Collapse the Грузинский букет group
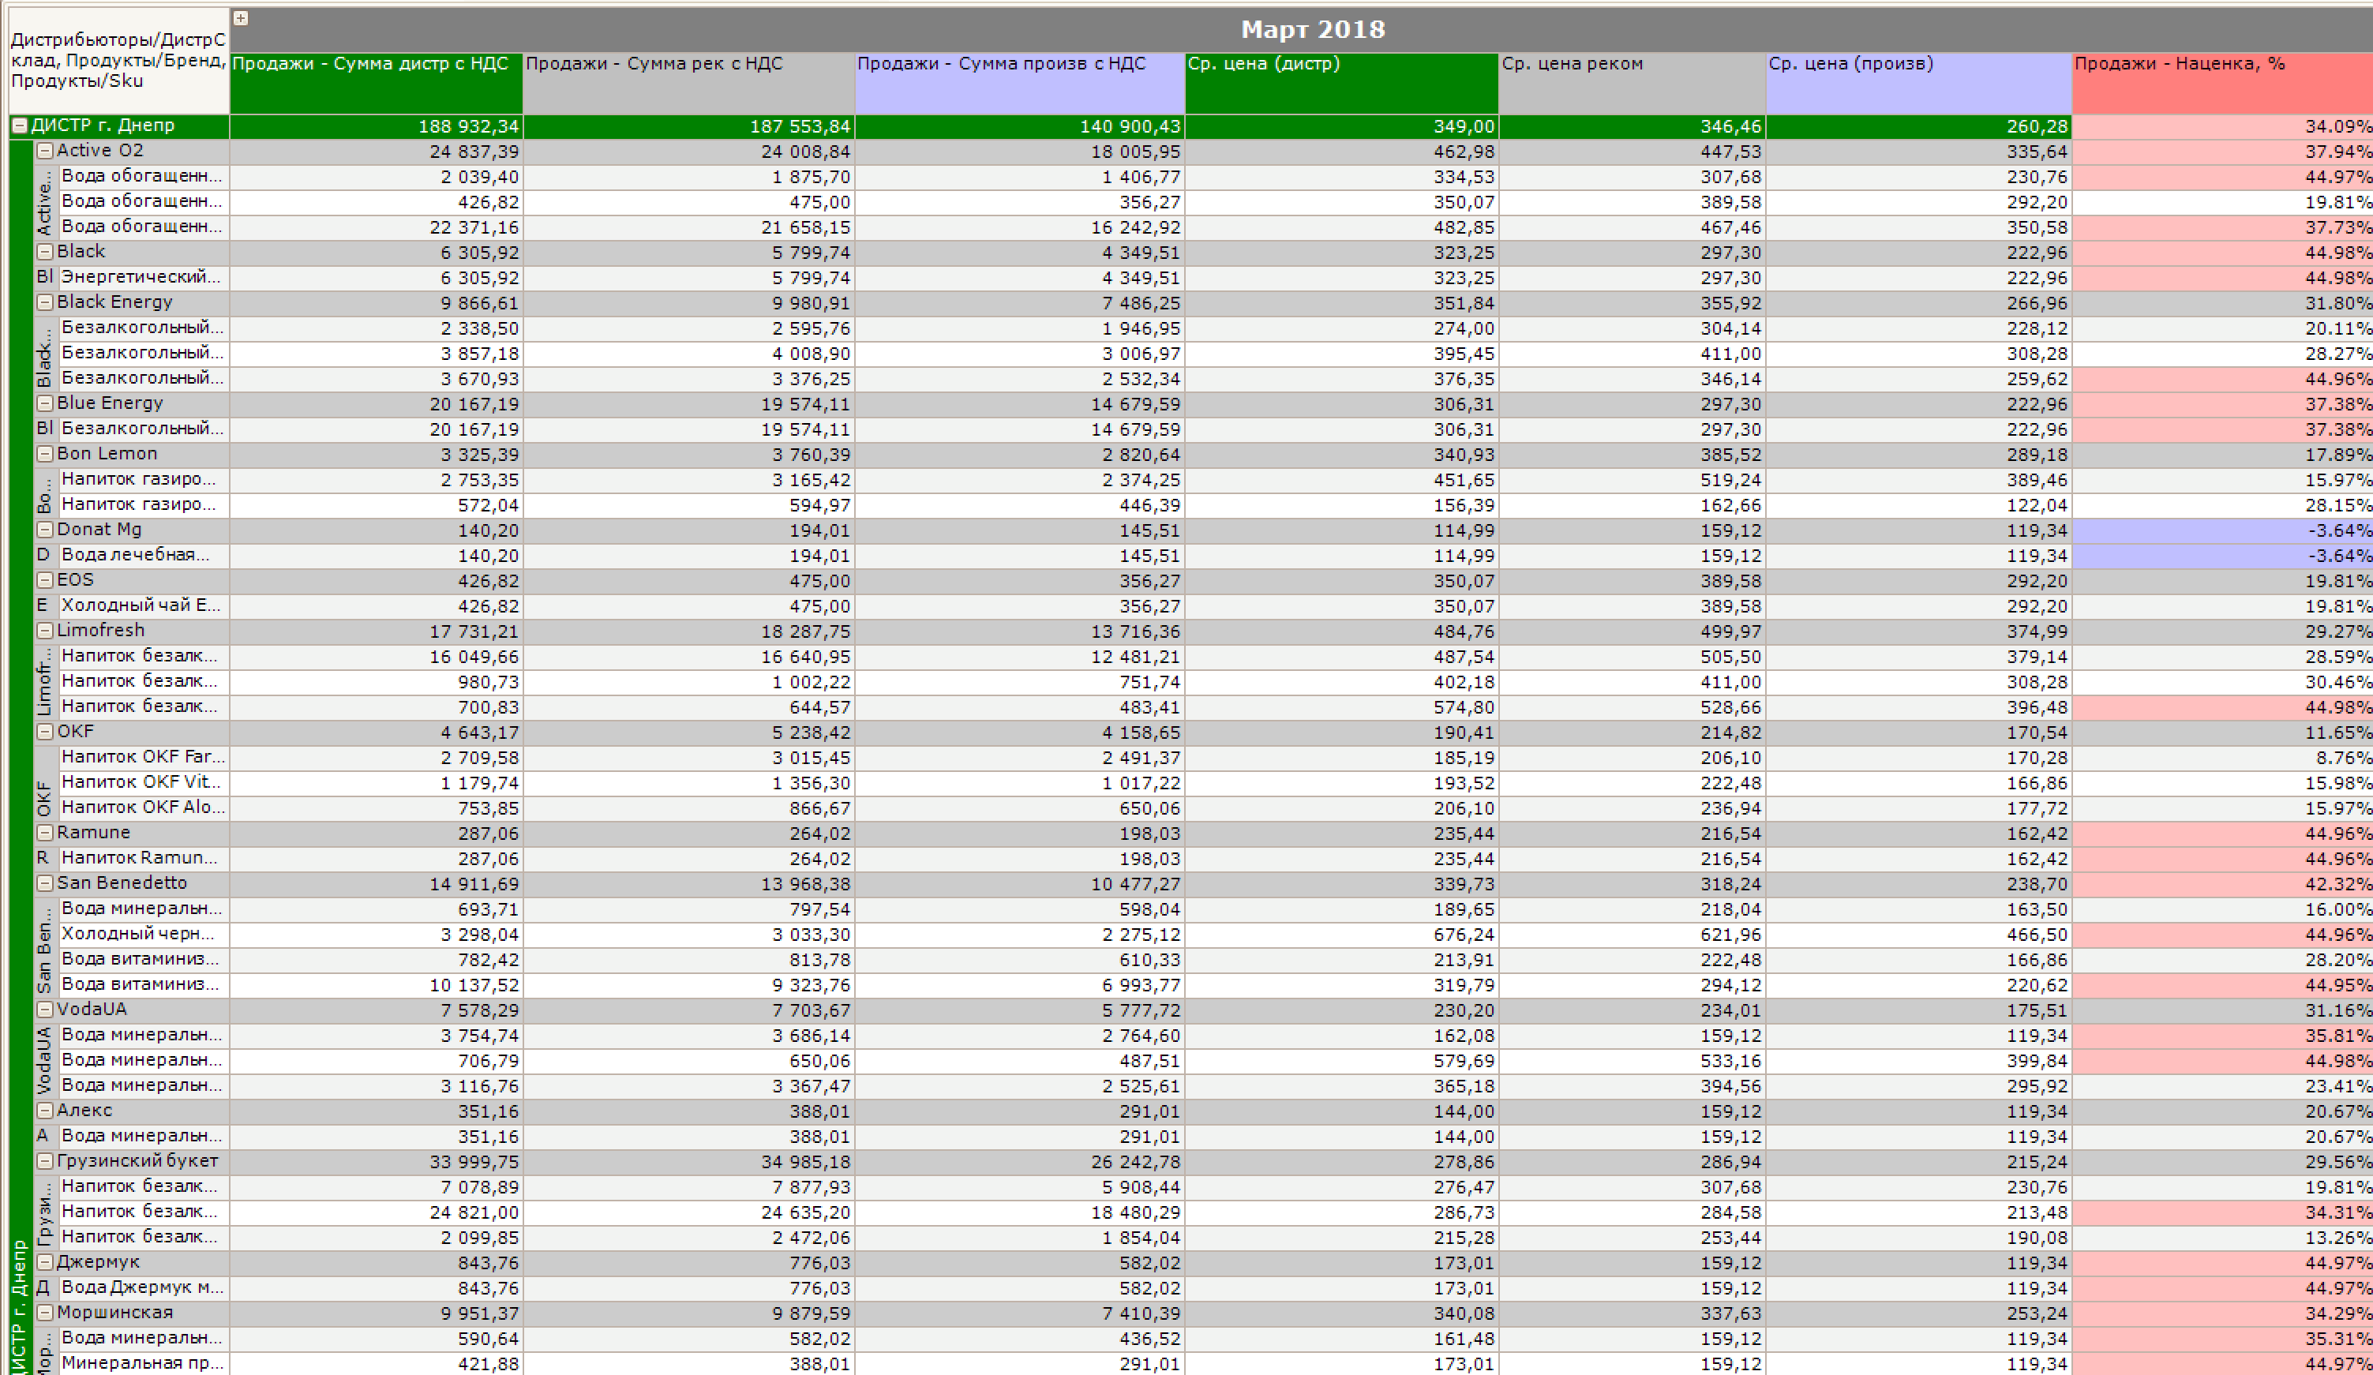The height and width of the screenshot is (1375, 2373). [44, 1161]
